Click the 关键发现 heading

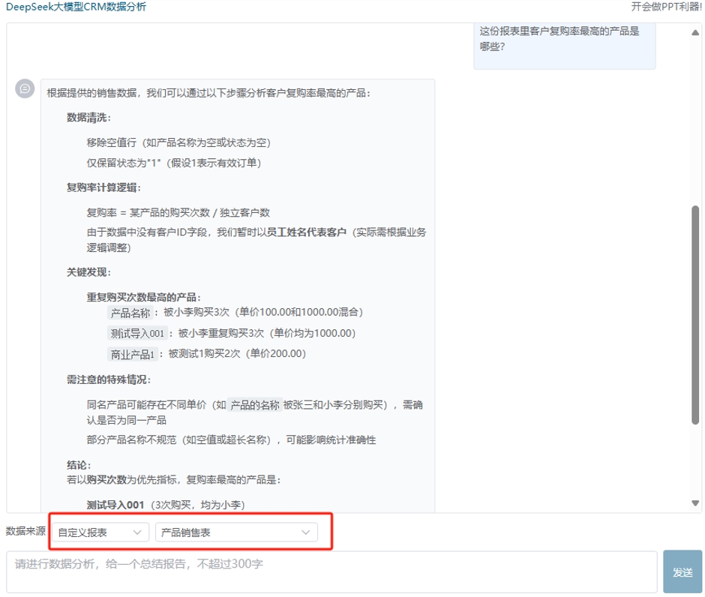pyautogui.click(x=88, y=272)
